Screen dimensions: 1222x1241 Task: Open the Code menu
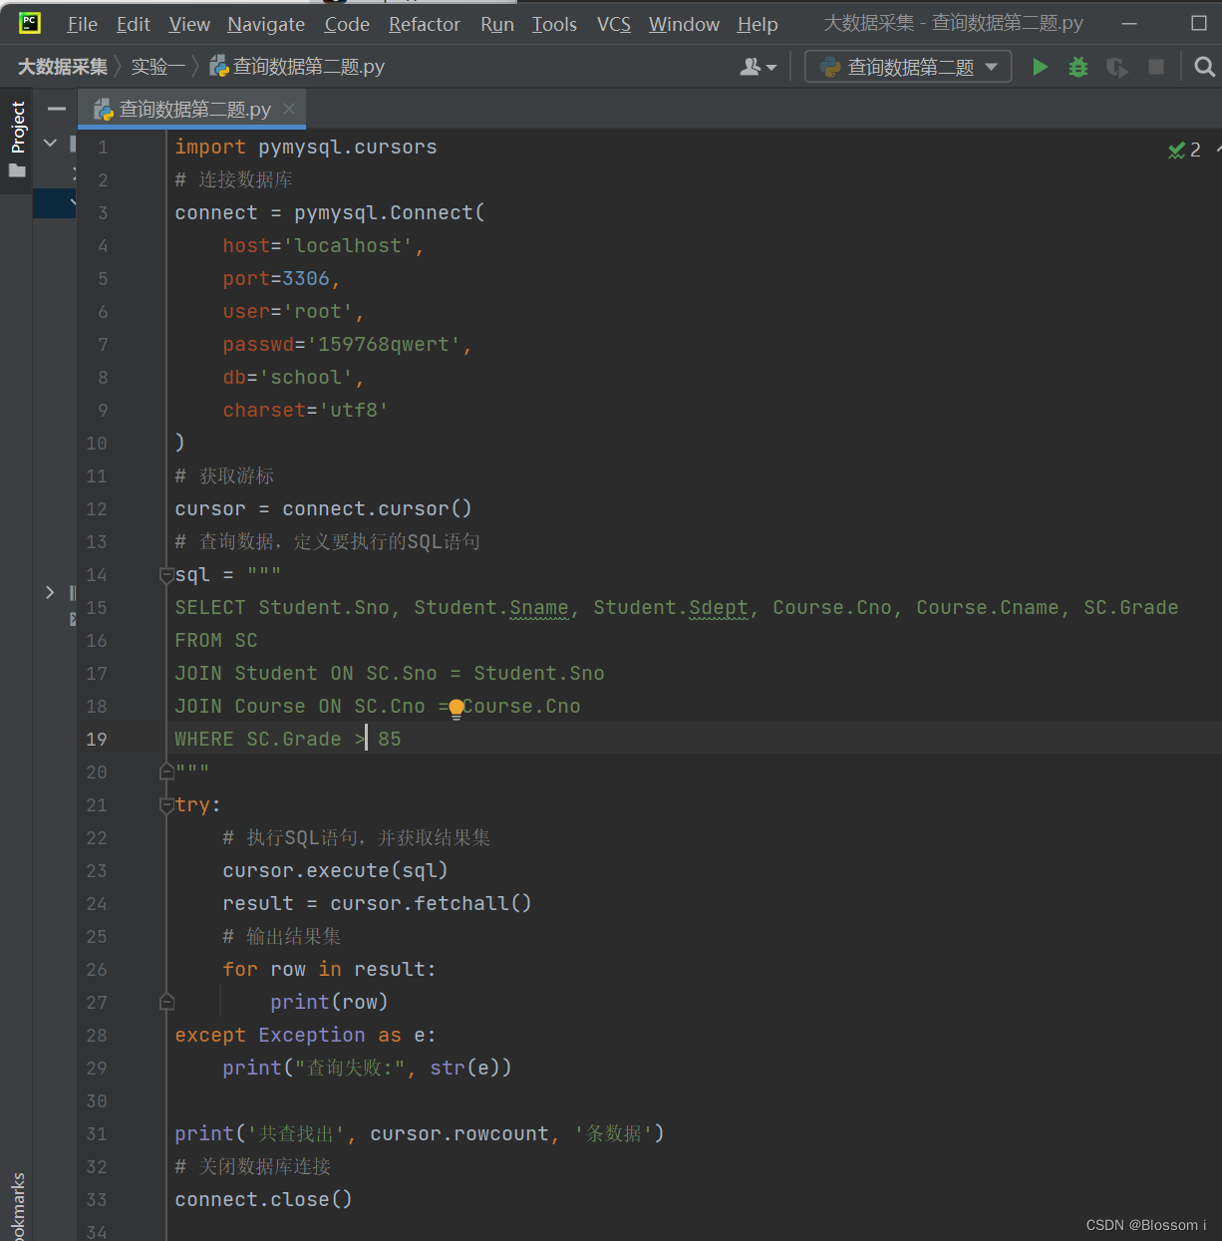pyautogui.click(x=347, y=24)
